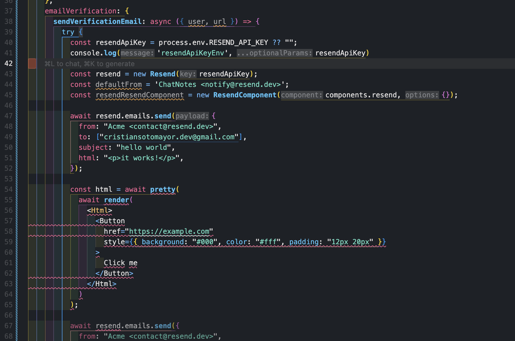This screenshot has height=341, width=515.
Task: Click the 'cristiansotomayor.dev@gmail.com' recipient string
Action: click(x=169, y=137)
